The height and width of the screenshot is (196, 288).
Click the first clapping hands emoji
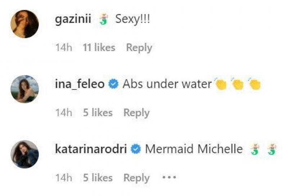point(221,84)
